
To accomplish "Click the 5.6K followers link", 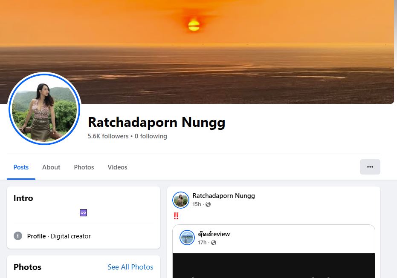I will click(x=108, y=136).
